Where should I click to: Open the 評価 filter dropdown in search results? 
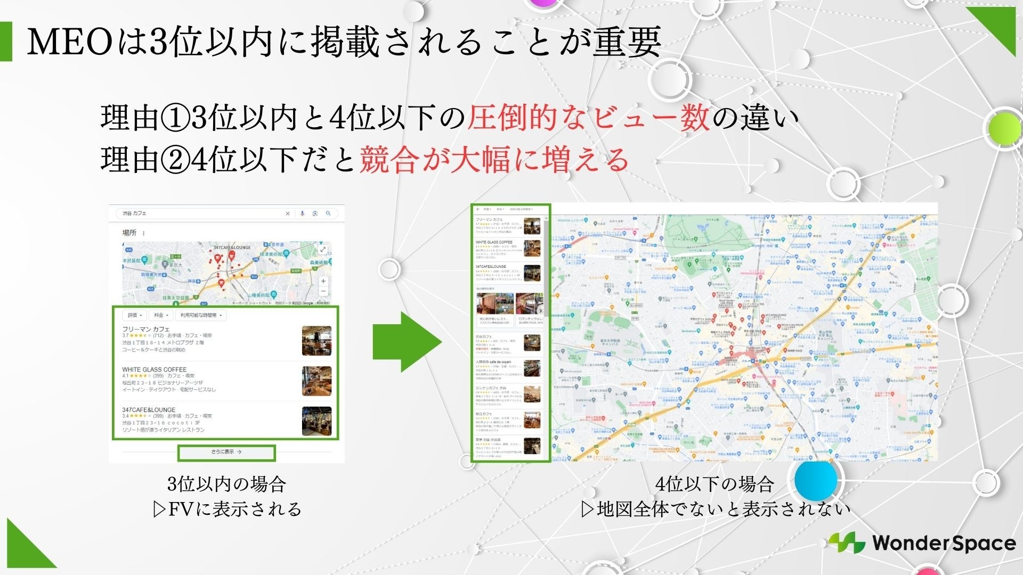point(134,315)
